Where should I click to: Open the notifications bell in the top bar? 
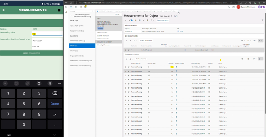pyautogui.click(x=229, y=7)
